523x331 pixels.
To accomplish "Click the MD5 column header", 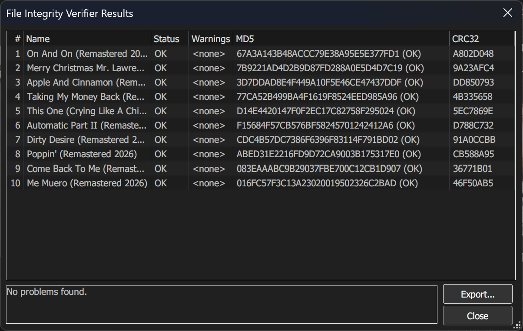I will (341, 39).
